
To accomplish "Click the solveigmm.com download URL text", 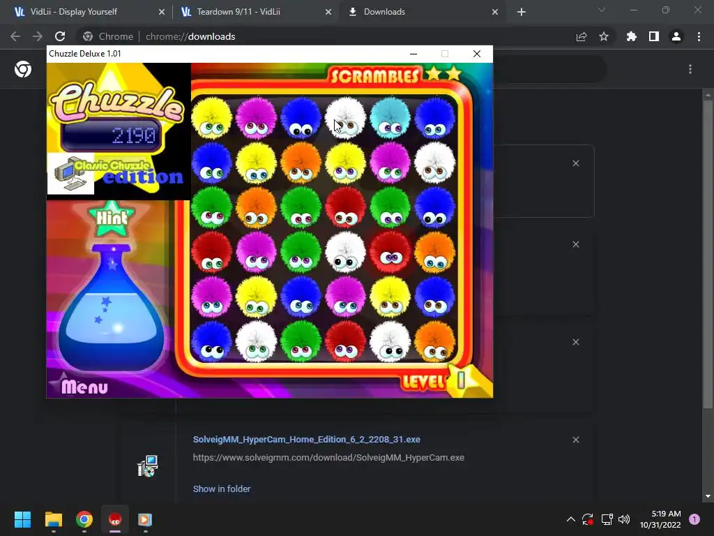I will point(328,457).
